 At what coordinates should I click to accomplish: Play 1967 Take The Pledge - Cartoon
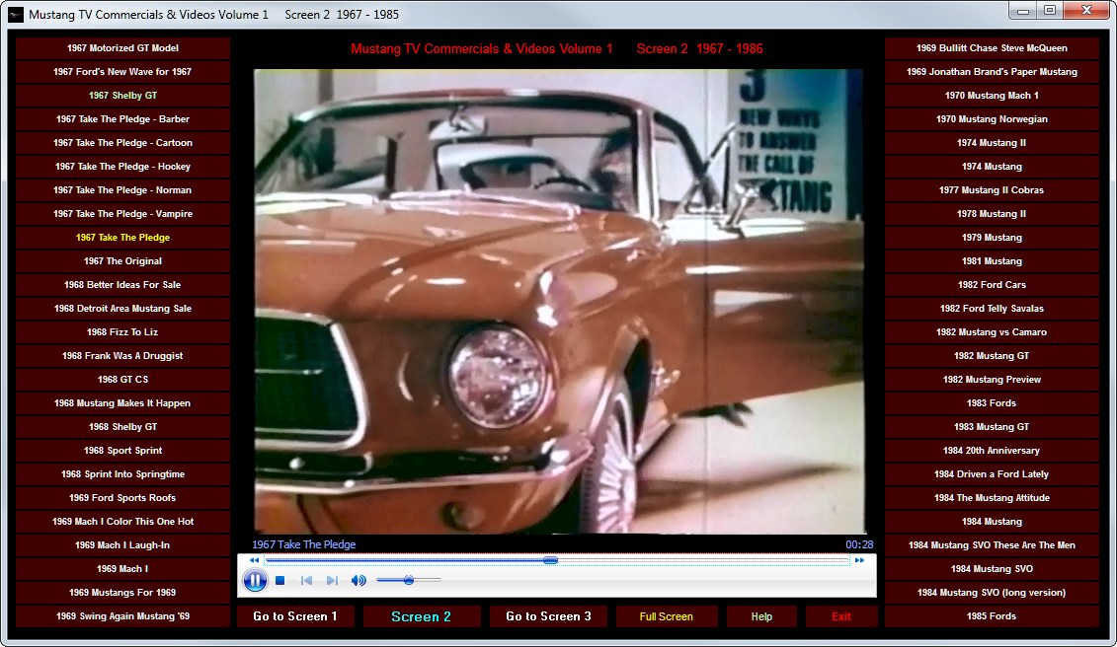click(122, 143)
